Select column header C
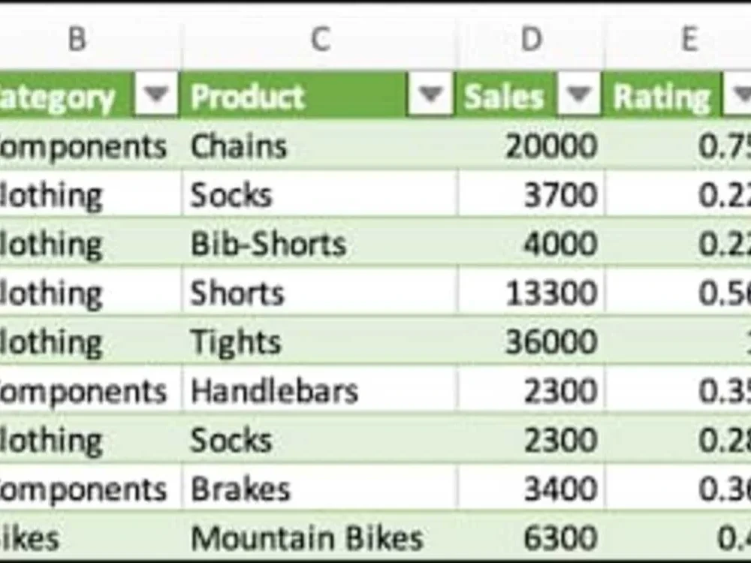The height and width of the screenshot is (563, 751). [x=321, y=39]
